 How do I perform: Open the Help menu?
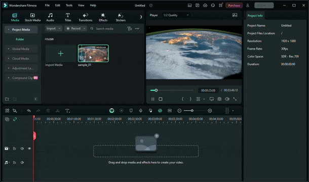(93, 6)
